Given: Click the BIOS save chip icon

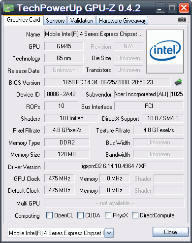Looking at the screenshot, I should pyautogui.click(x=178, y=82).
